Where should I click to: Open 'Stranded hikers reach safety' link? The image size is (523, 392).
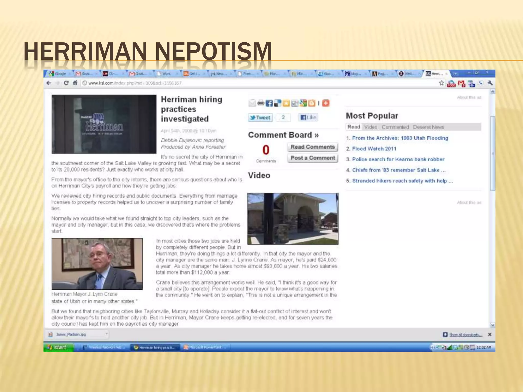[x=403, y=181]
